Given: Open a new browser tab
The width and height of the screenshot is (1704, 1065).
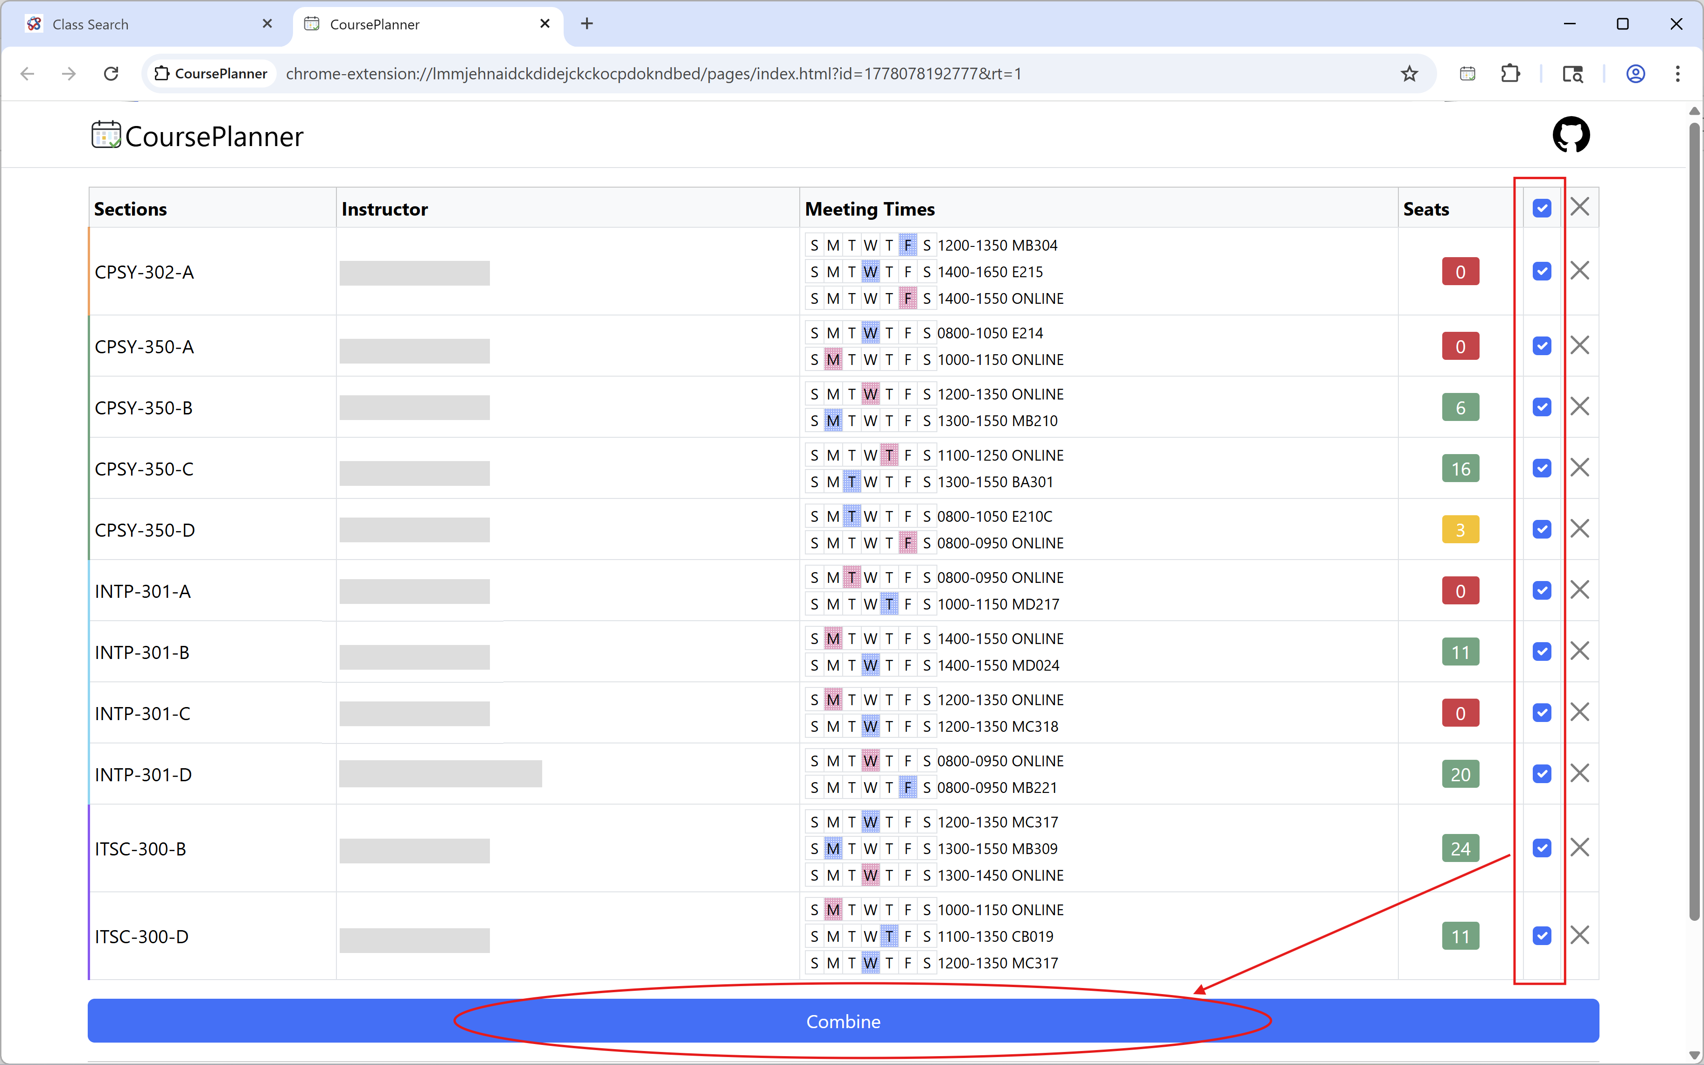Looking at the screenshot, I should 587,24.
